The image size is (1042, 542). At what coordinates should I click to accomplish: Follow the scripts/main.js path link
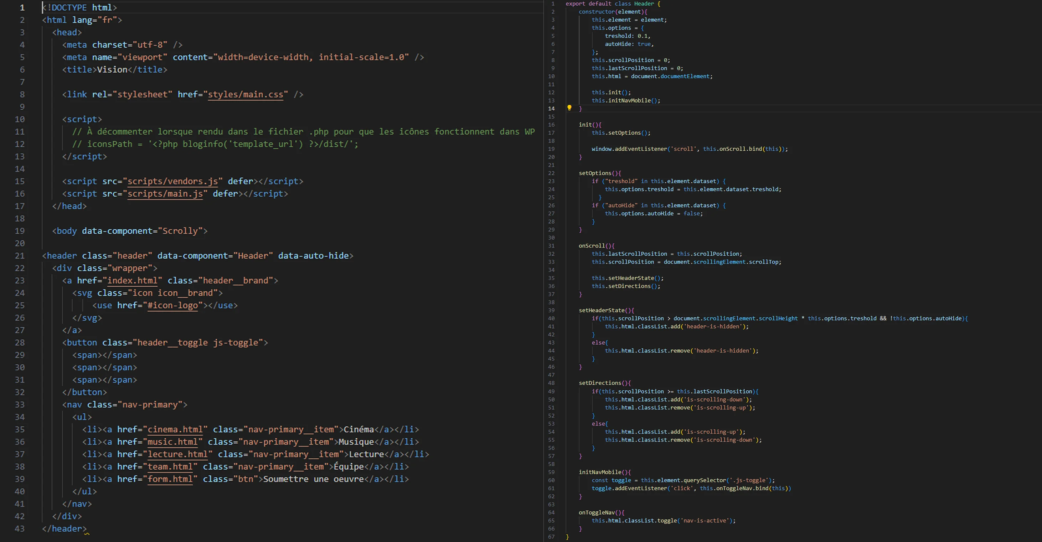coord(165,194)
